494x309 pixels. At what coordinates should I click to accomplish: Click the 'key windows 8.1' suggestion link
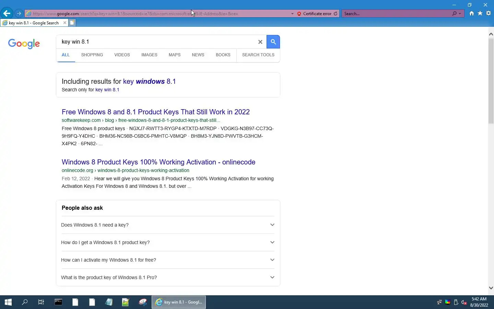150,81
